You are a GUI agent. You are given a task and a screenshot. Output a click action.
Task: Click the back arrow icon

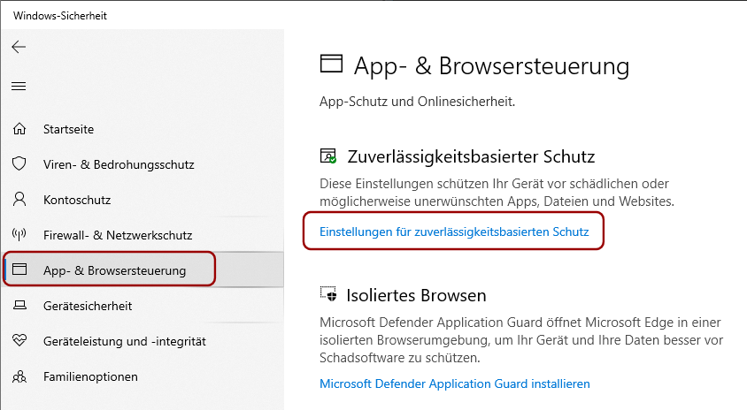point(19,47)
